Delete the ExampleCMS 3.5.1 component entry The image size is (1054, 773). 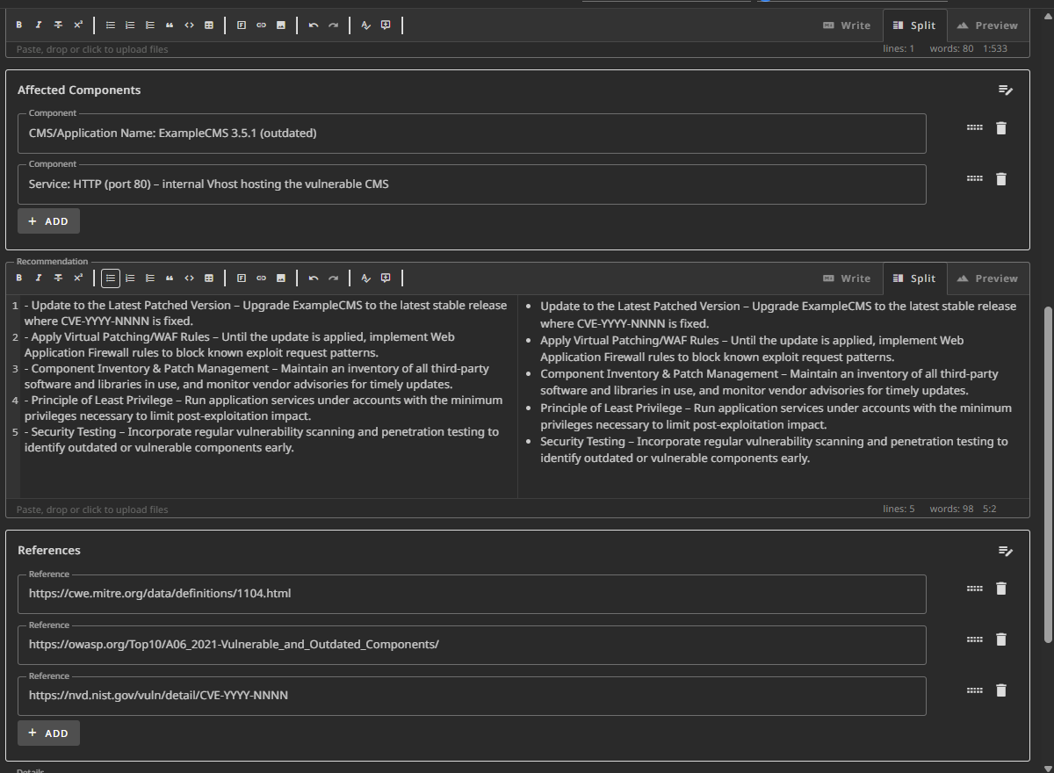pyautogui.click(x=1000, y=128)
